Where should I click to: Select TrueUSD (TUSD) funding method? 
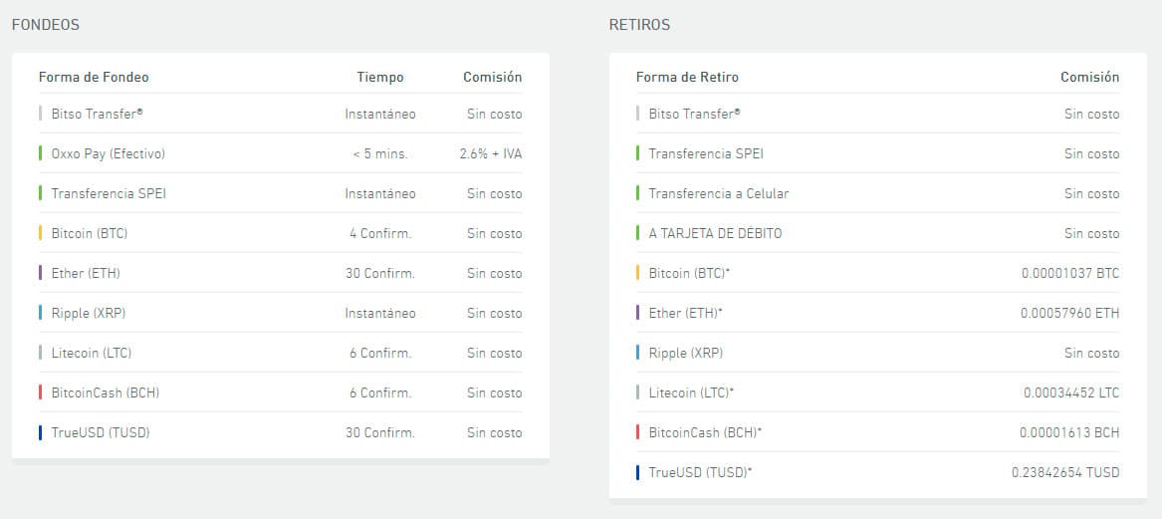[x=100, y=432]
